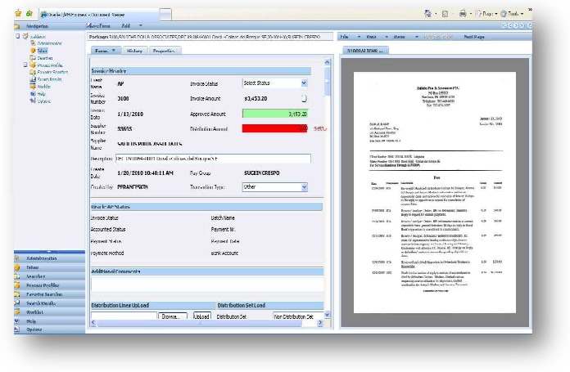Click the Searches icon in navigation tree
570x372 pixels.
click(33, 58)
